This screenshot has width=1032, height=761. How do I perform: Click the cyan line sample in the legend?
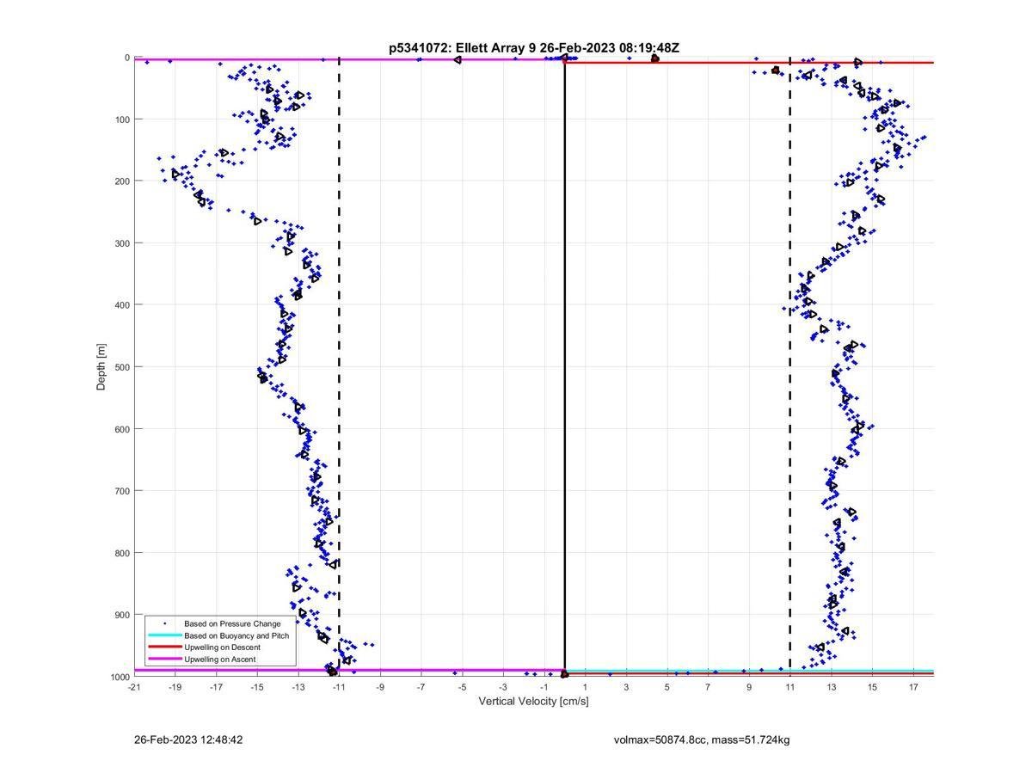point(165,635)
